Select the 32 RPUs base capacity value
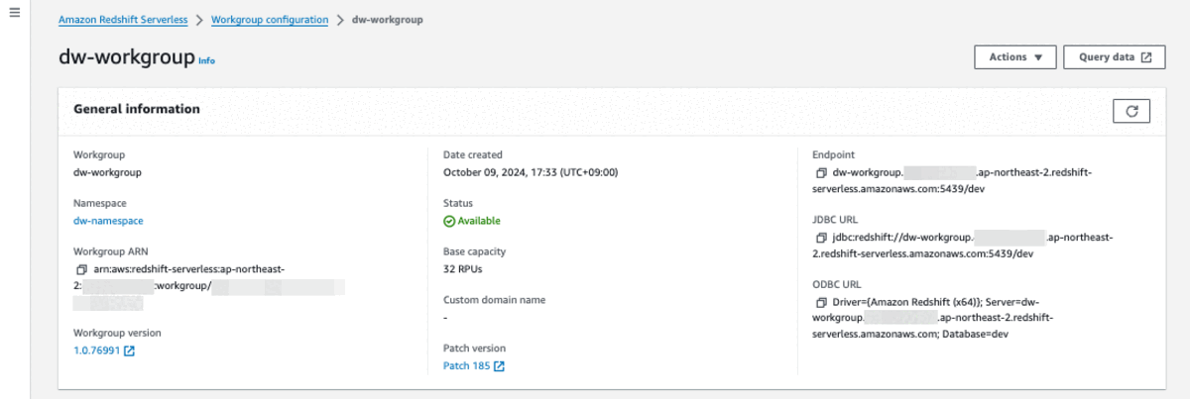 click(x=463, y=269)
